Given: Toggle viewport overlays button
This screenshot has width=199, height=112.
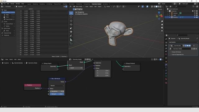Looking at the screenshot, I should 147,7.
